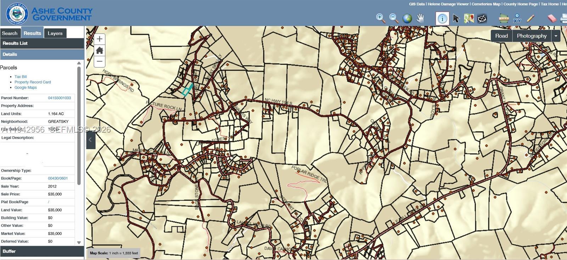Open Google Maps view tool
Screen dimensions: 567x260
469,18
